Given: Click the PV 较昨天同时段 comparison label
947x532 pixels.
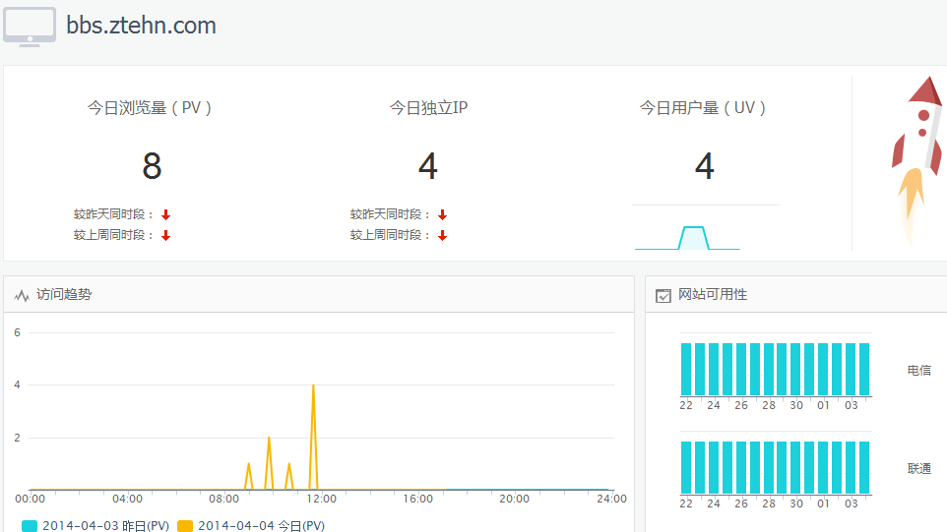Looking at the screenshot, I should pyautogui.click(x=113, y=214).
